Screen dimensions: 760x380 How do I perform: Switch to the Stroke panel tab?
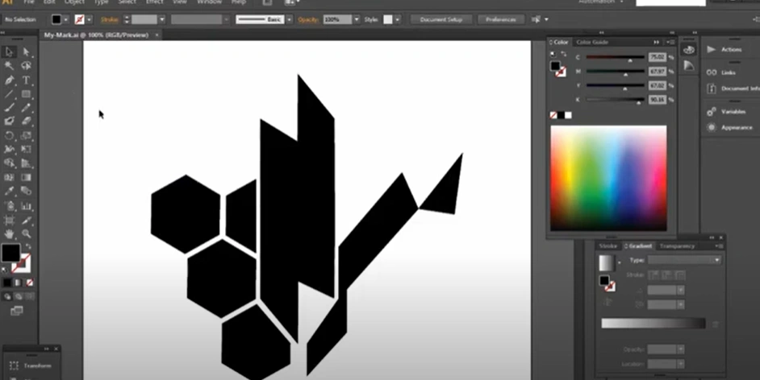click(x=608, y=246)
